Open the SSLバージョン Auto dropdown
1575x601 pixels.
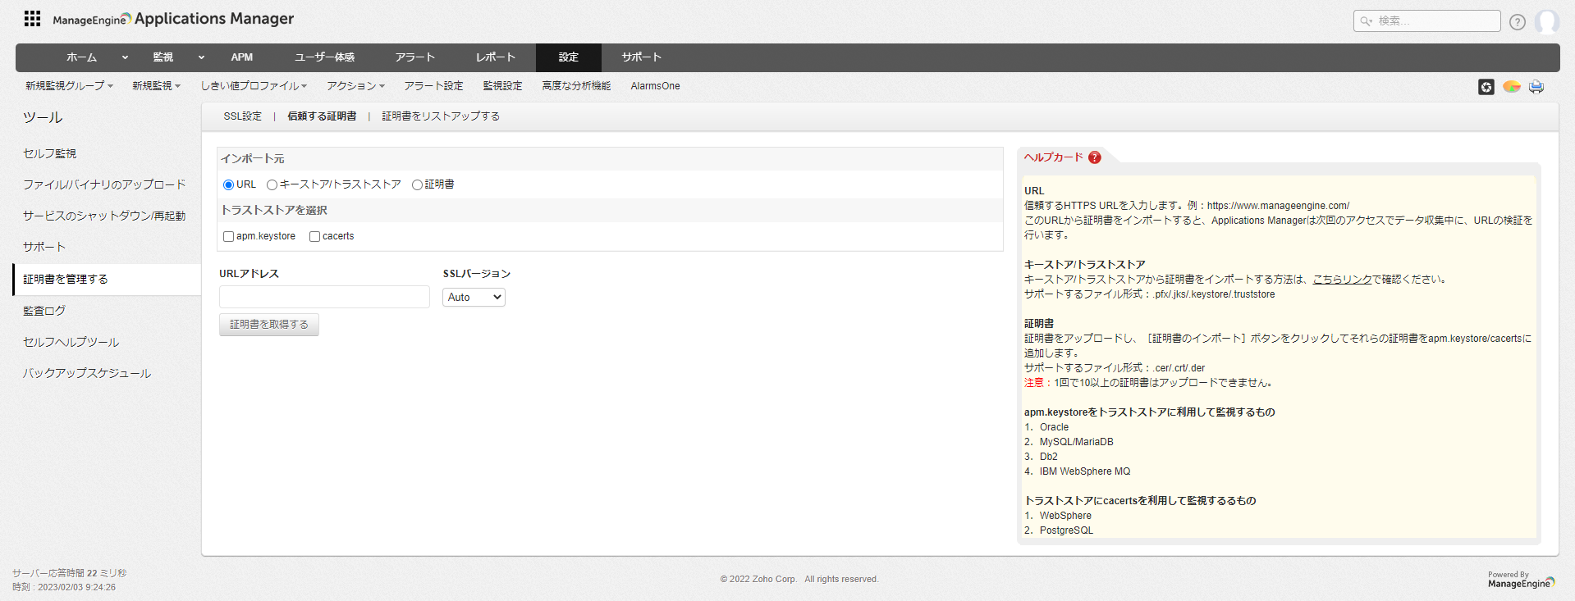point(474,298)
